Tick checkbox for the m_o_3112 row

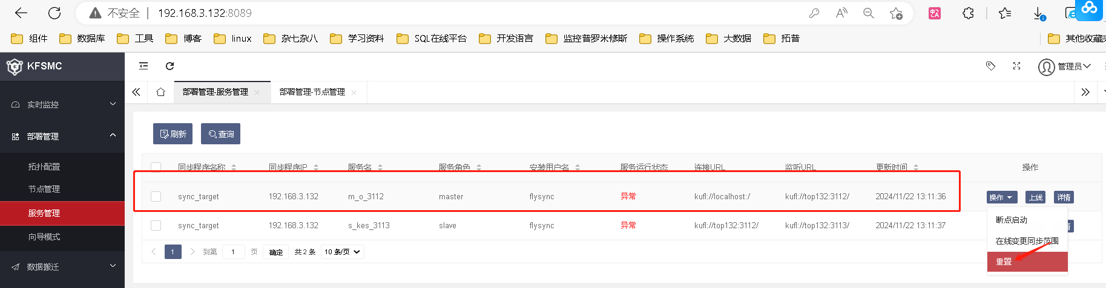156,196
